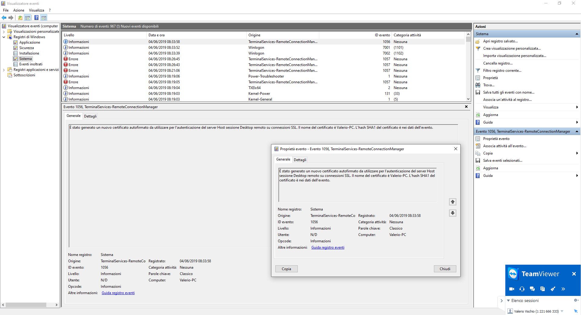Collapse Elenco sessioni triangle
The height and width of the screenshot is (315, 581).
508,301
